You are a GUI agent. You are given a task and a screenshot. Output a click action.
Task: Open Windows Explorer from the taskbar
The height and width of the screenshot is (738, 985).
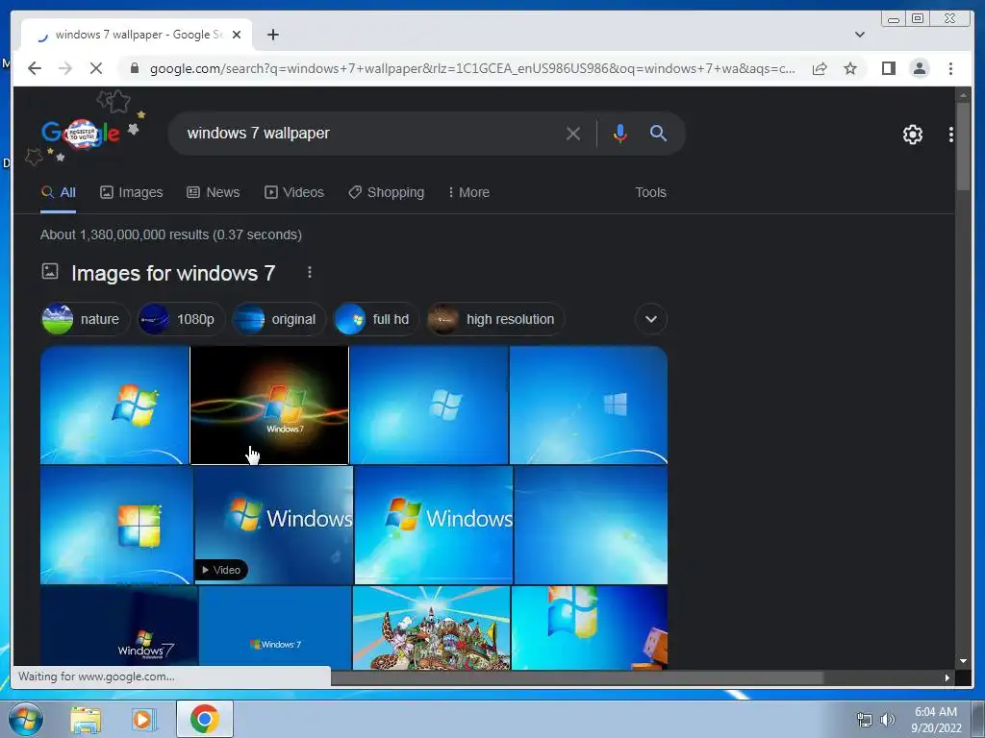86,719
